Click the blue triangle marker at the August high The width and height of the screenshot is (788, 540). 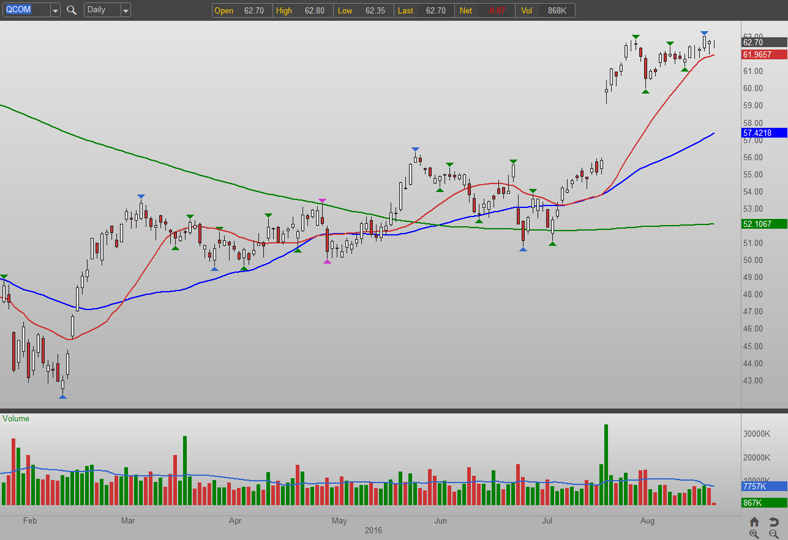(704, 33)
